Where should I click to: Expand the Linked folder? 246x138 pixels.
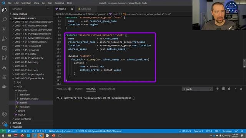[x=31, y=111]
